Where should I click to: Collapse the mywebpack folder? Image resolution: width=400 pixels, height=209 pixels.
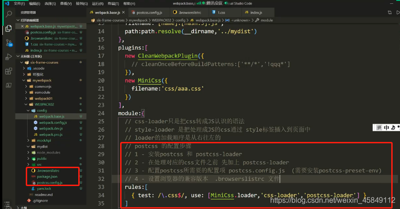pos(24,80)
